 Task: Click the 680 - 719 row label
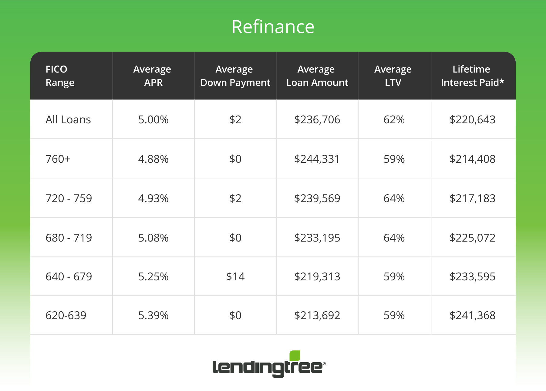click(69, 238)
